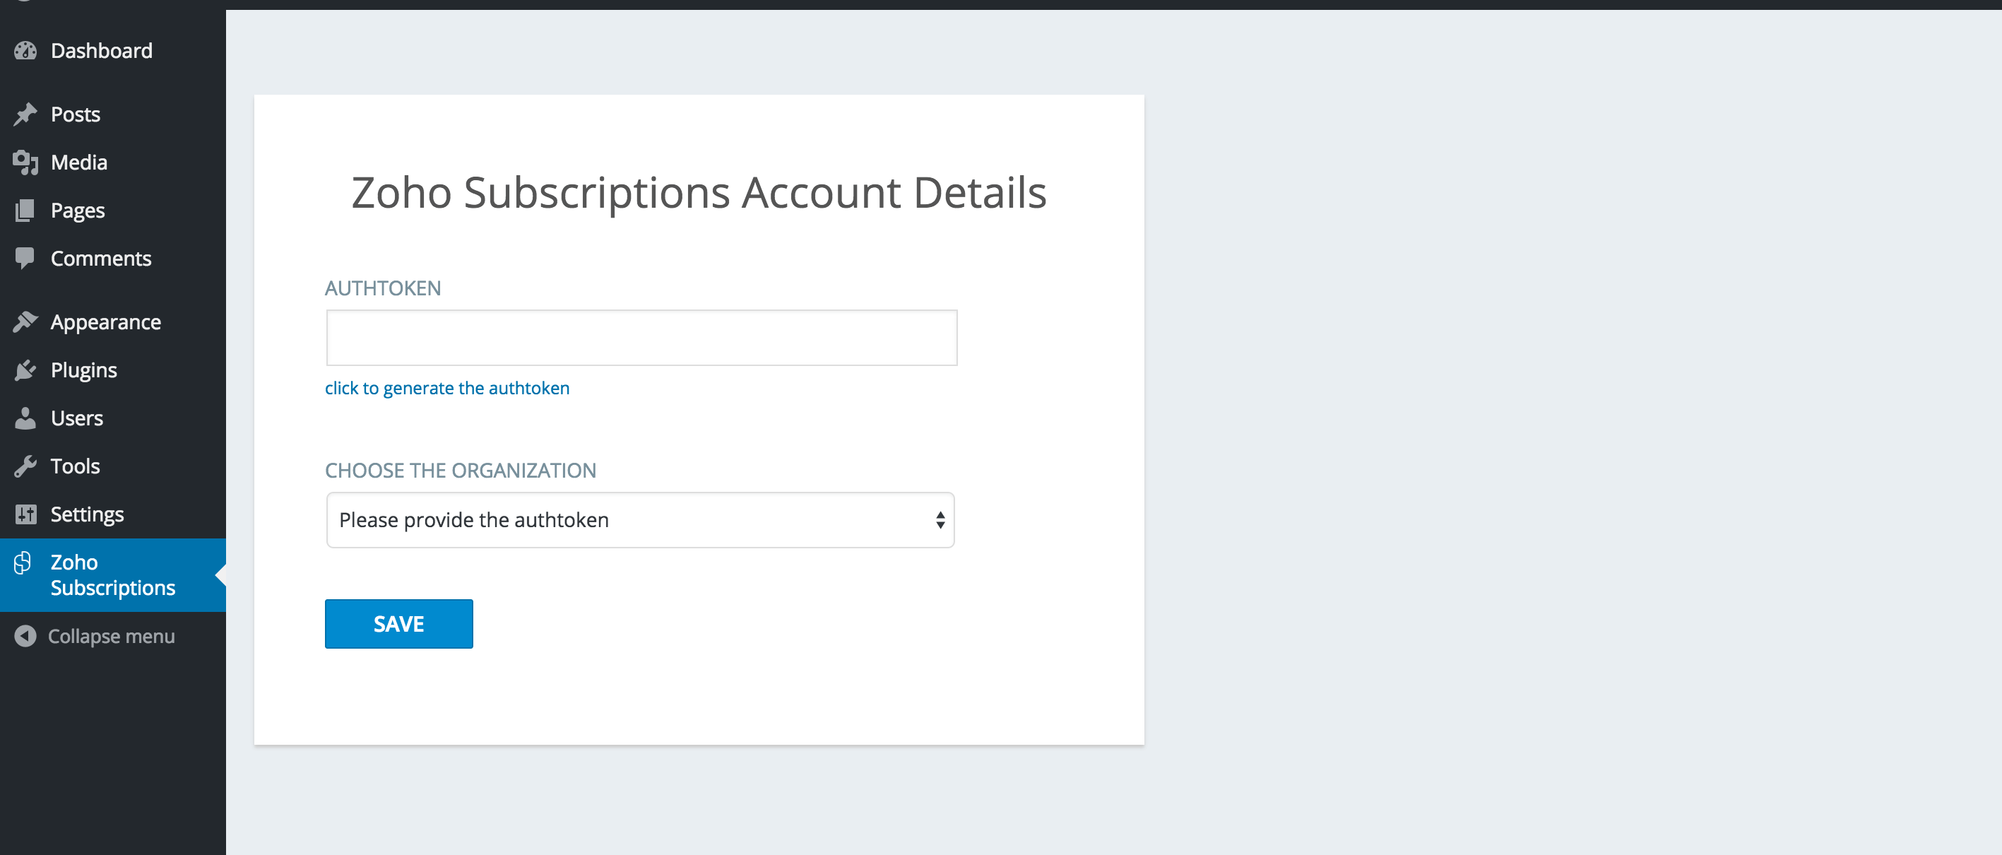Click the Plugins plug icon

click(x=25, y=370)
